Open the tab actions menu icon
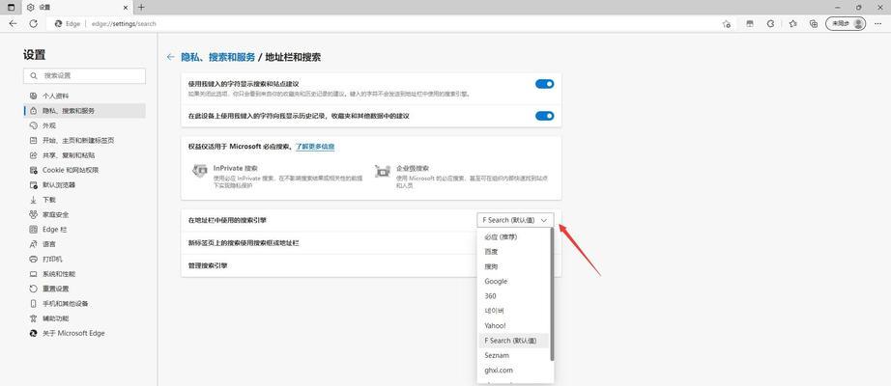Image resolution: width=891 pixels, height=386 pixels. coord(11,8)
